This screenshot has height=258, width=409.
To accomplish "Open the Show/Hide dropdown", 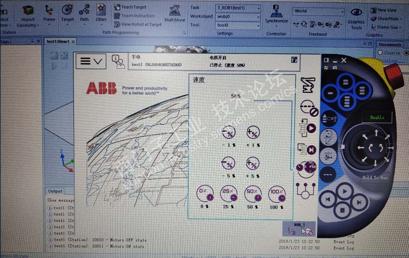I will click(387, 19).
